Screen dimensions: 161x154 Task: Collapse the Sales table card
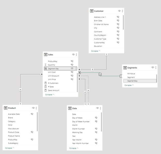[50, 95]
